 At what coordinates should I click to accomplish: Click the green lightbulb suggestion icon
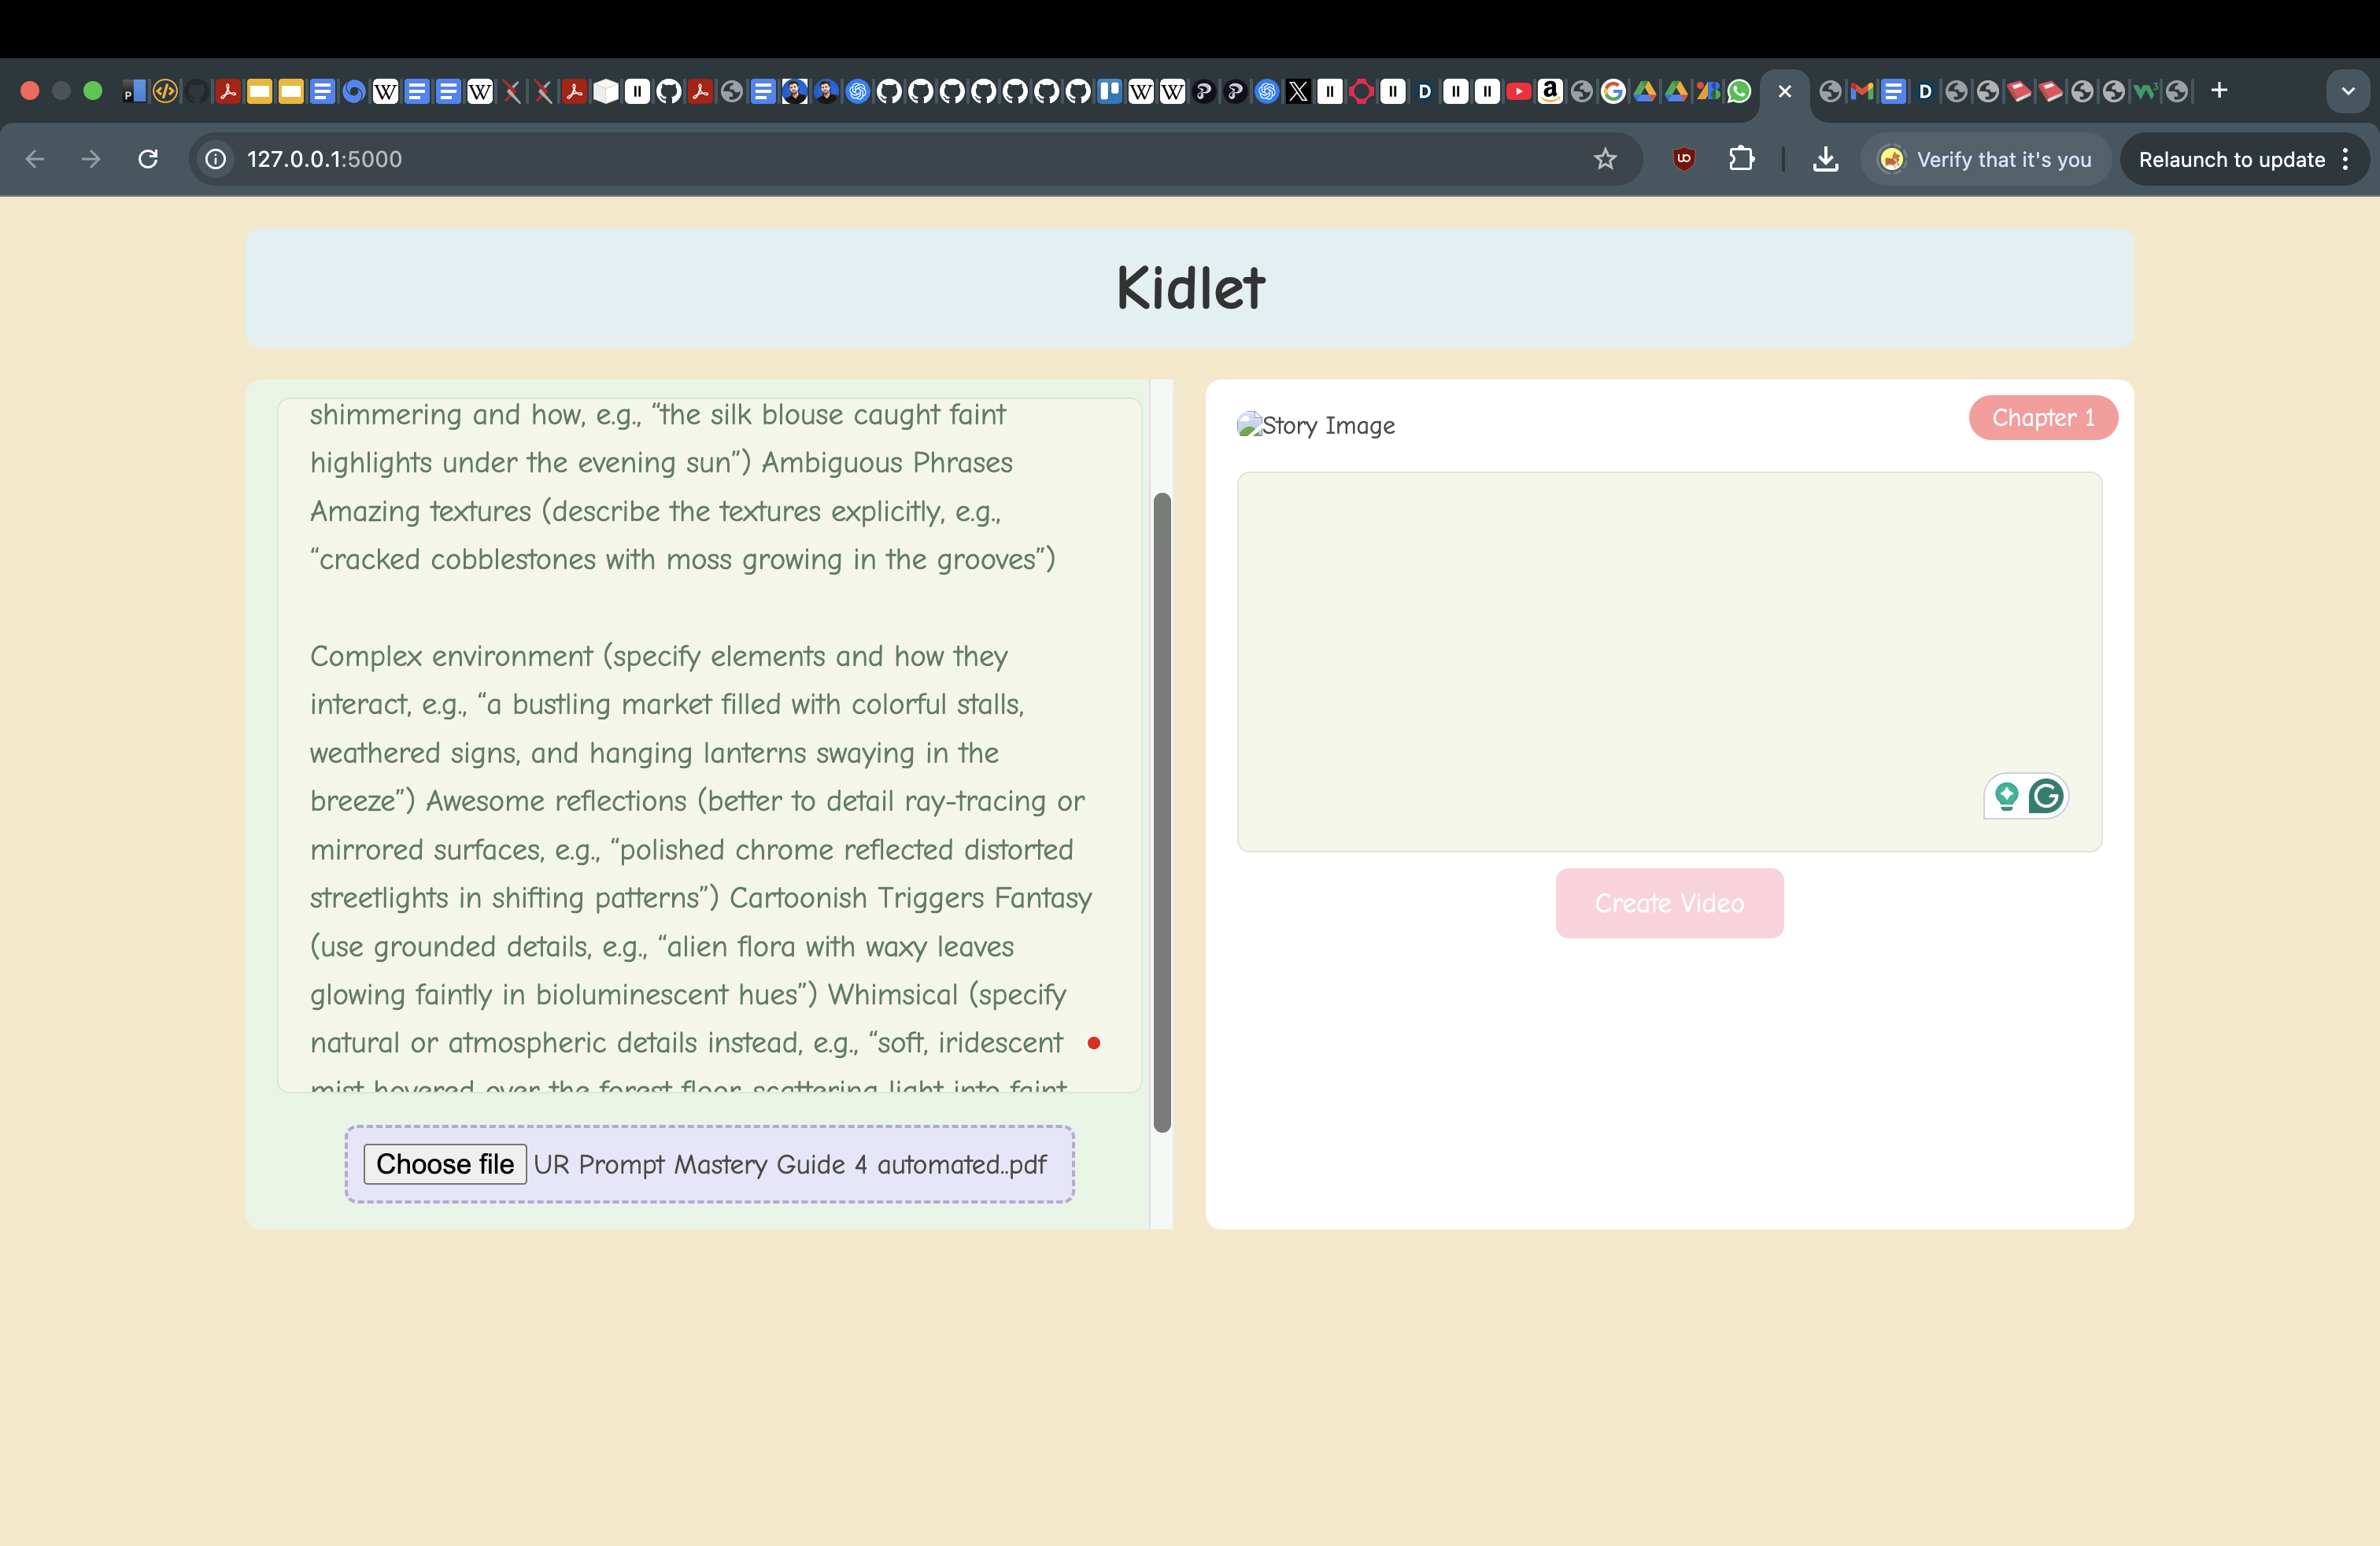pyautogui.click(x=2006, y=796)
